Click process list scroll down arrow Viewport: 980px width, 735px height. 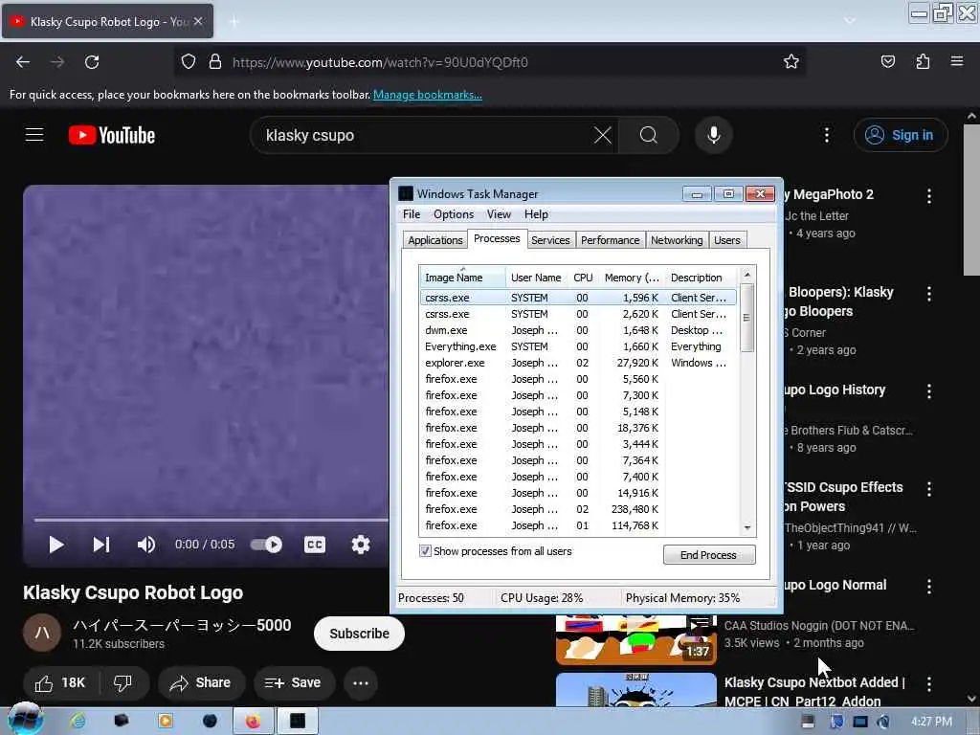[747, 528]
